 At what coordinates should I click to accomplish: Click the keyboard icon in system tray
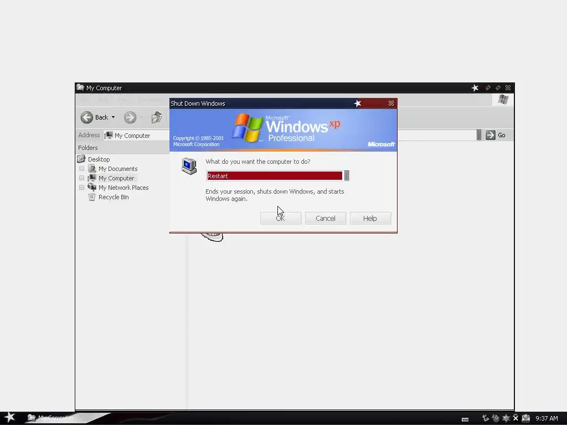pyautogui.click(x=465, y=419)
